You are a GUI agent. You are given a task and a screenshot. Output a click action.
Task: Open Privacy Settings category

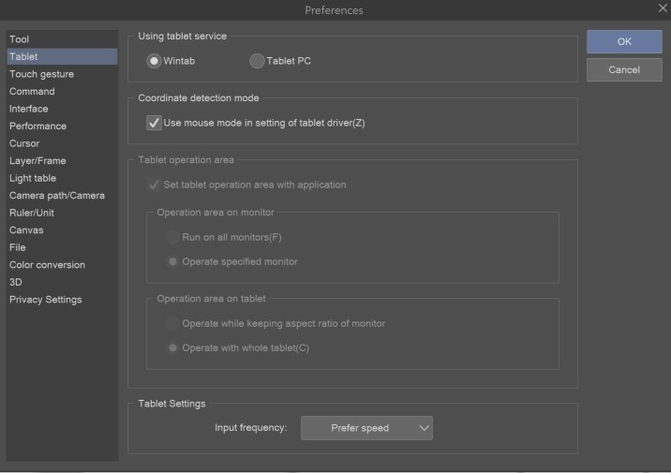(45, 300)
